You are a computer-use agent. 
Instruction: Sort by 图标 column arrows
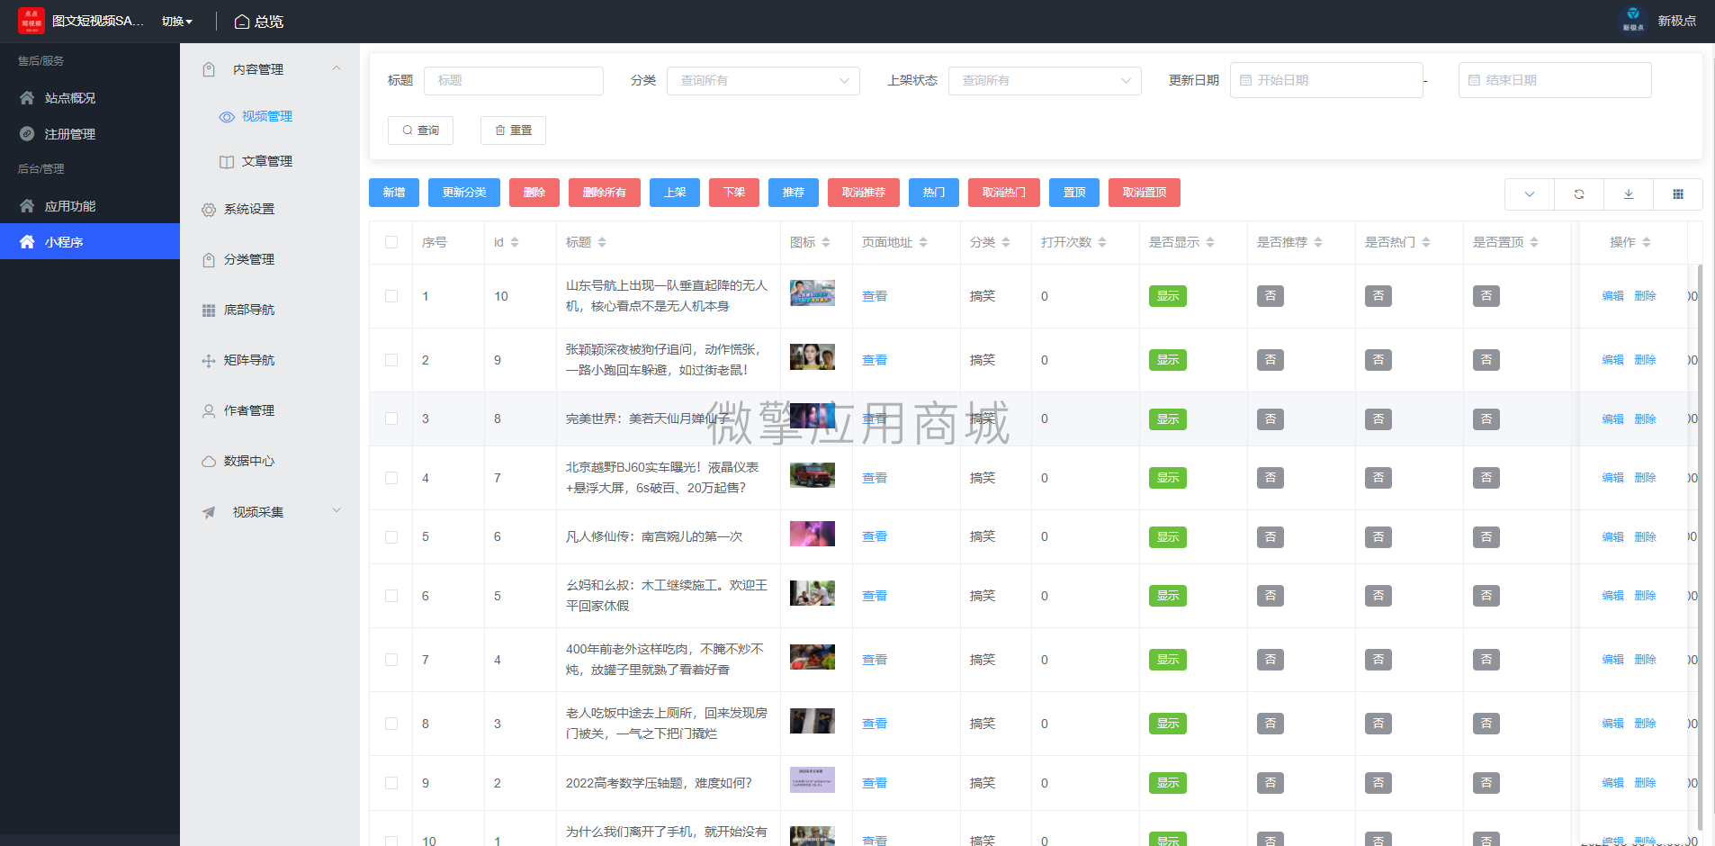coord(826,242)
